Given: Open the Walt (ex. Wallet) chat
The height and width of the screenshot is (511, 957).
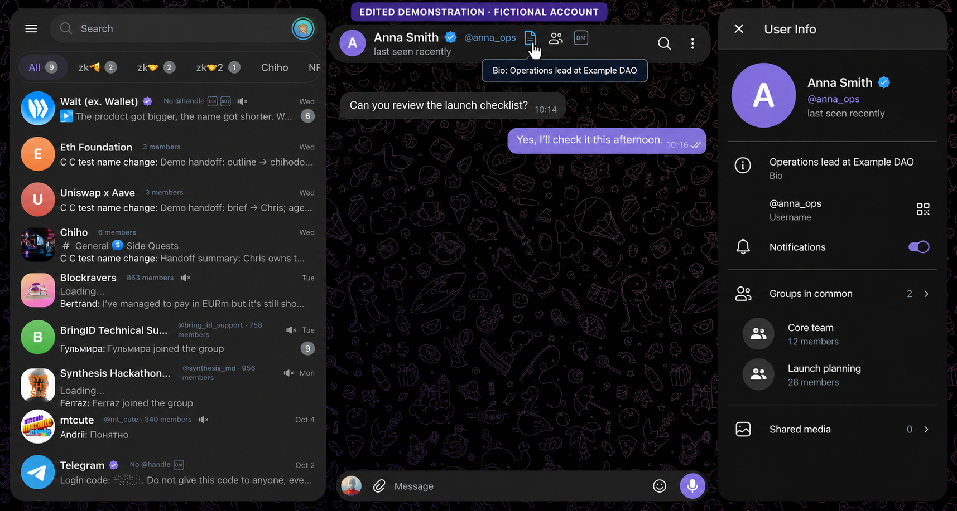Looking at the screenshot, I should point(168,109).
